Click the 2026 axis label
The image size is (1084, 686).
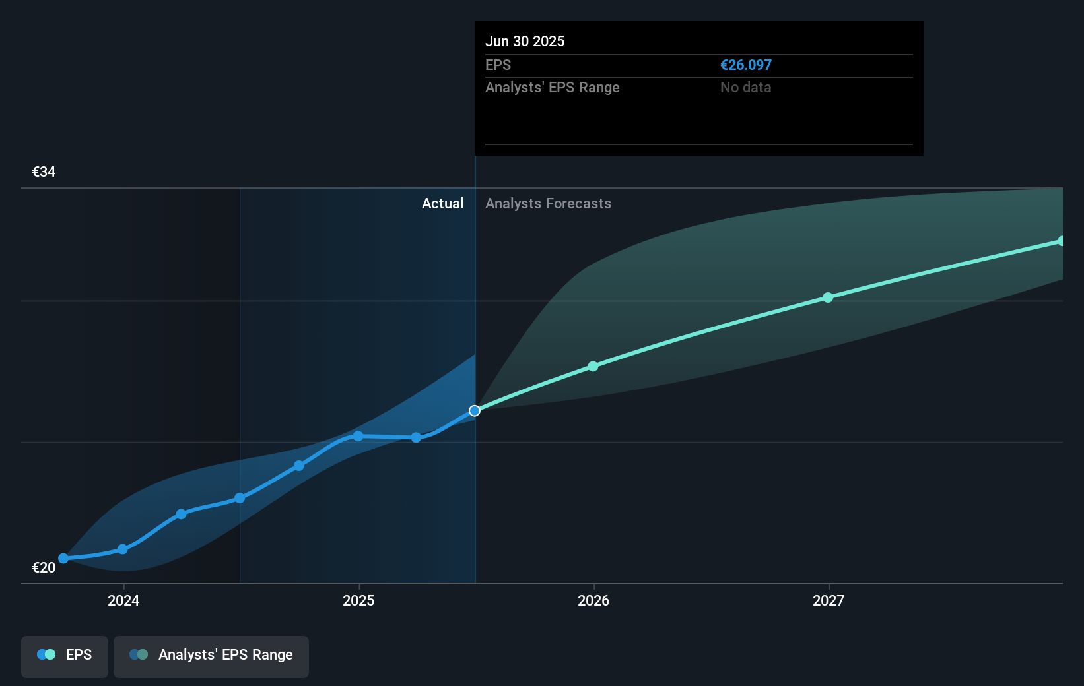click(593, 600)
